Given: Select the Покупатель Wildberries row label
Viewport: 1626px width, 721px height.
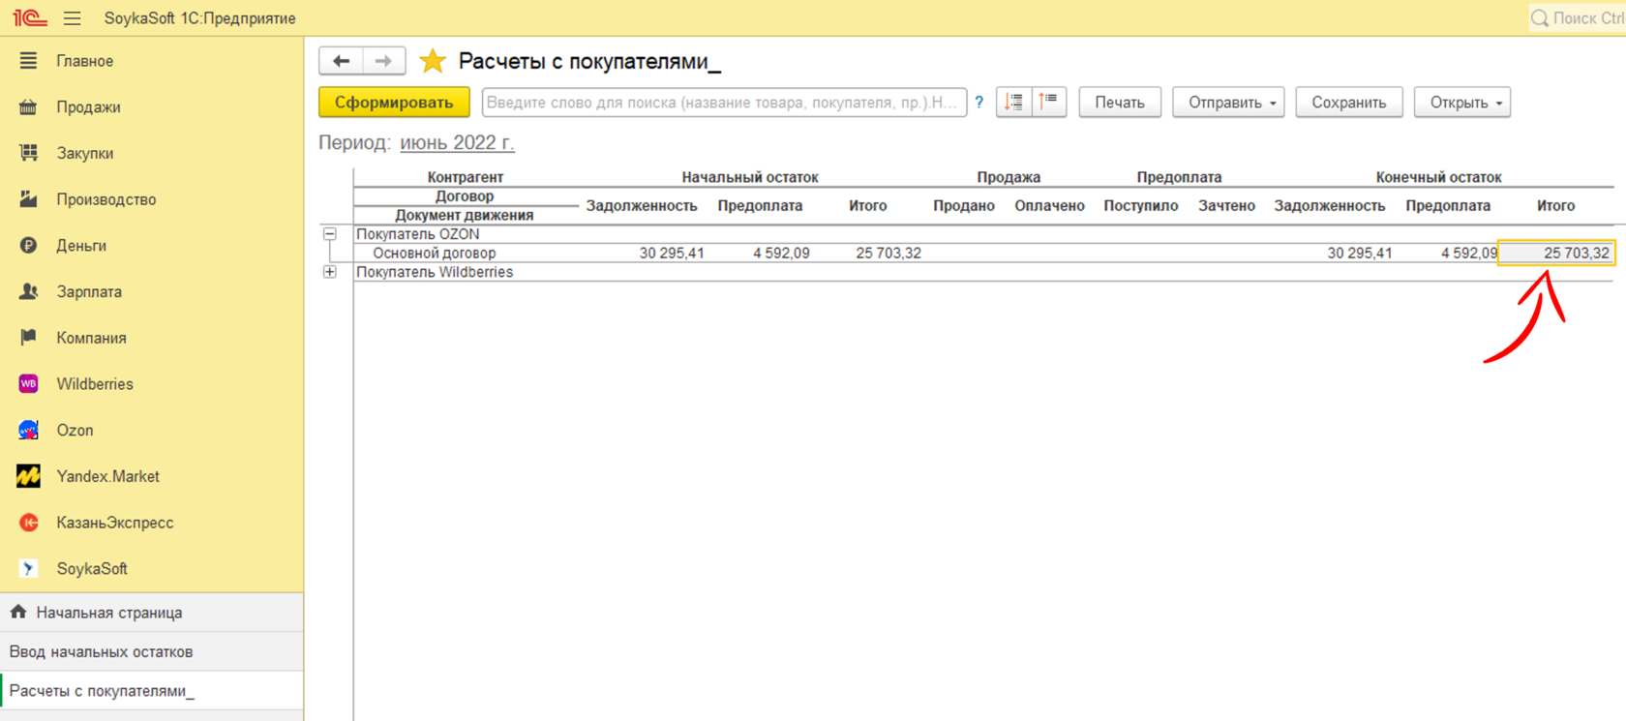Looking at the screenshot, I should [x=435, y=272].
